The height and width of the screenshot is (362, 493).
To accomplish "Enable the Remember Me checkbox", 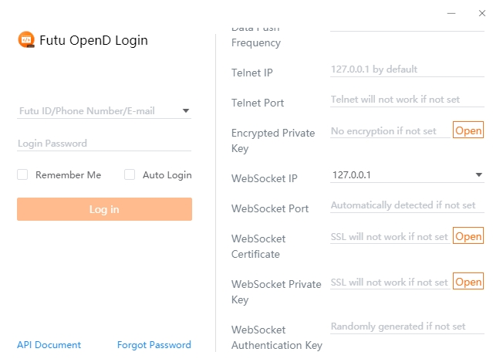I will [22, 175].
